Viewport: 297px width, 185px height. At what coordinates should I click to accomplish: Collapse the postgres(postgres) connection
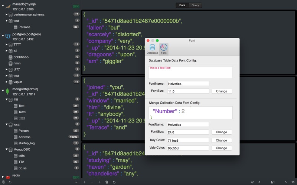3,36
